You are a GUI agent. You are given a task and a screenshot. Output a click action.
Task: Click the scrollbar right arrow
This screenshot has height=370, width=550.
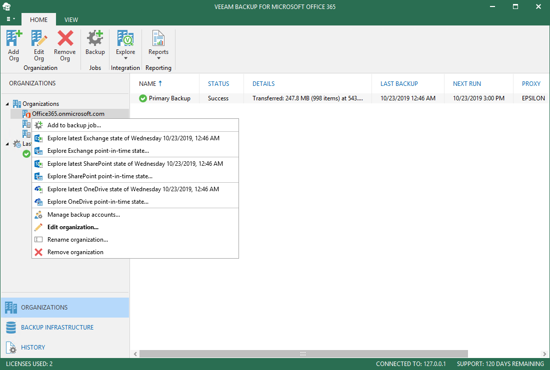click(x=544, y=354)
